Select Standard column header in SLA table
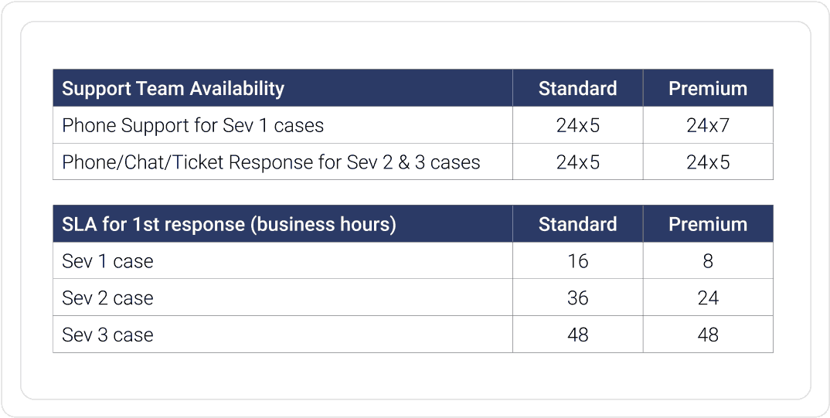This screenshot has height=418, width=830. click(577, 224)
